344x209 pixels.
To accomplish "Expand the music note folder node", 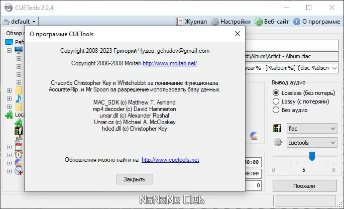I will (9, 98).
